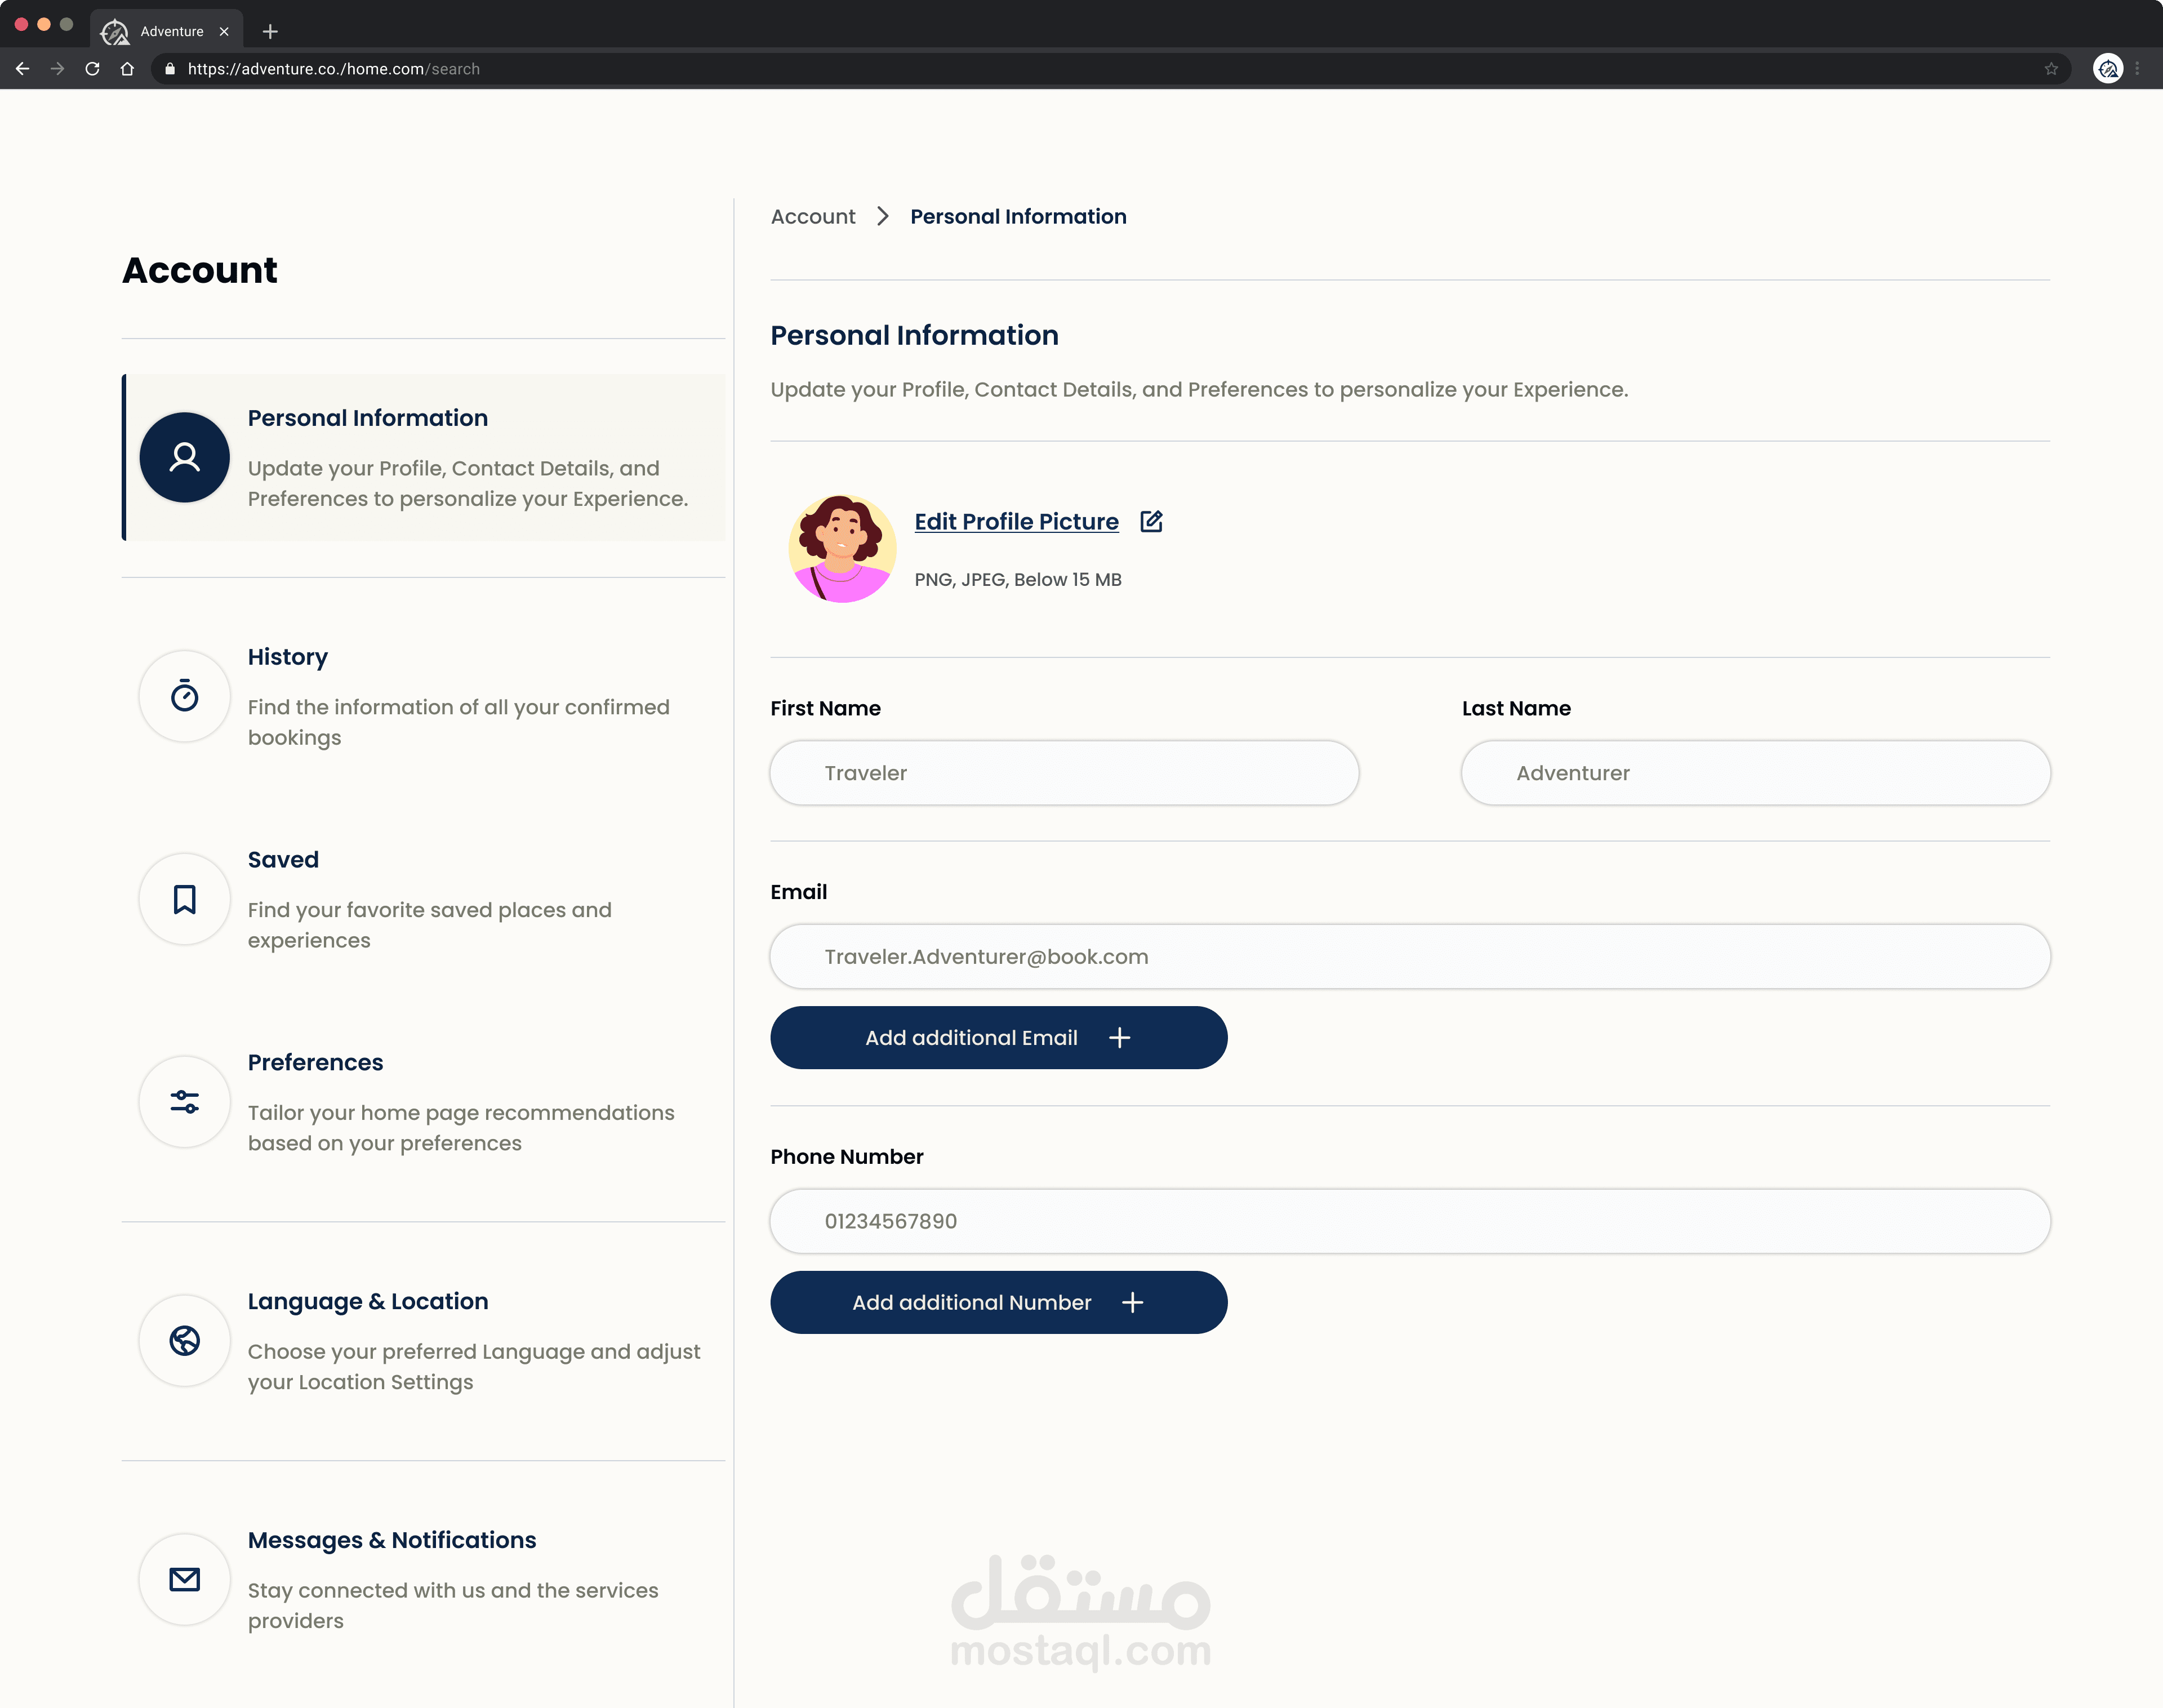The image size is (2163, 1708).
Task: Click into the First Name field
Action: point(1064,773)
